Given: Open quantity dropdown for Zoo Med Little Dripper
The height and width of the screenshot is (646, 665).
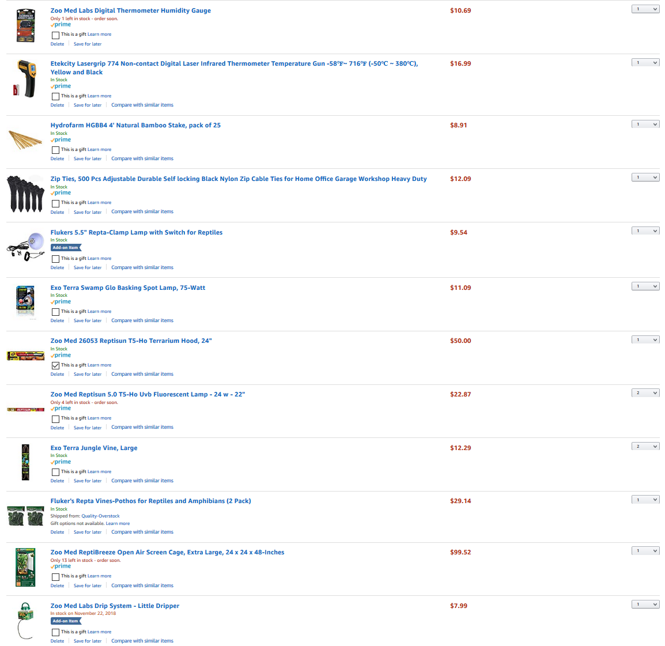Looking at the screenshot, I should 645,605.
